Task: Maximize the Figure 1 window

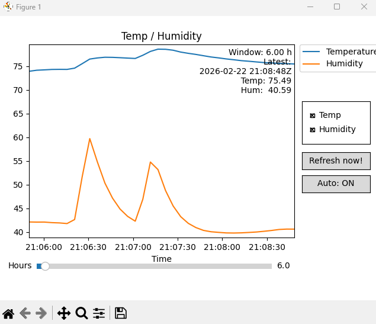Action: click(x=337, y=7)
